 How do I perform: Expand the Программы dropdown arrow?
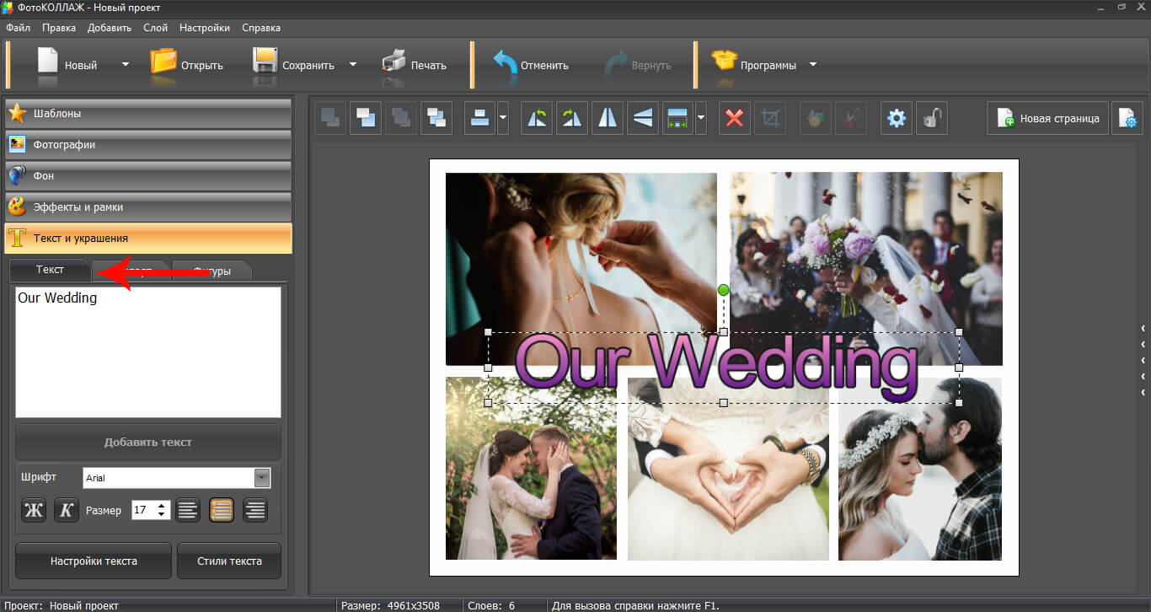point(813,64)
